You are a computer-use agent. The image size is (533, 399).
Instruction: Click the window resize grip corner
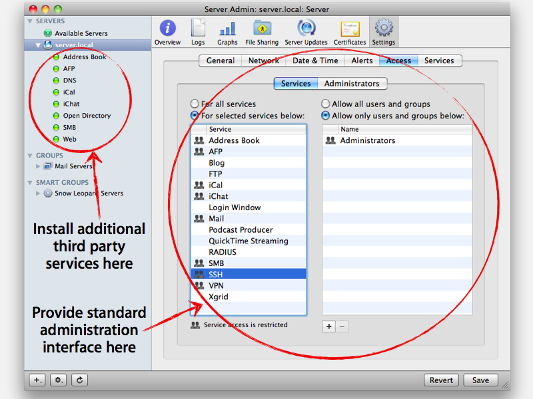[506, 385]
